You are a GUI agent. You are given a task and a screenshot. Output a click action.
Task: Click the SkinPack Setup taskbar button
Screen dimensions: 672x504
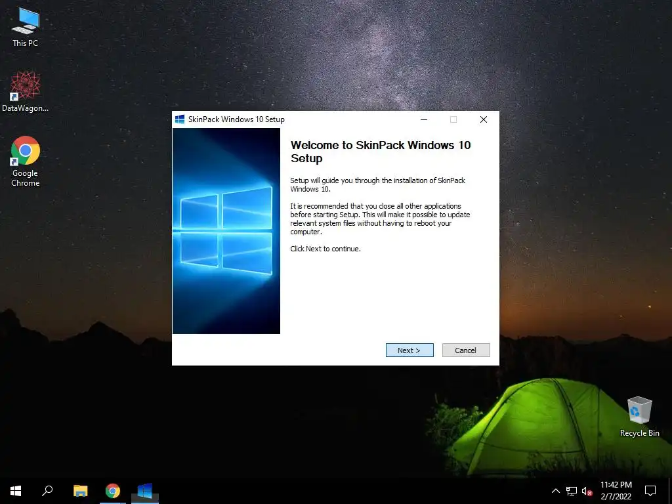(145, 491)
